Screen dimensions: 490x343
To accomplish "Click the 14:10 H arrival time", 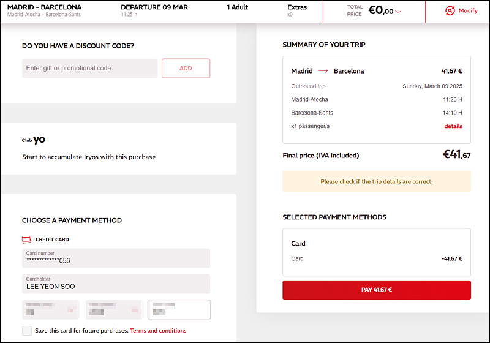I will click(453, 113).
